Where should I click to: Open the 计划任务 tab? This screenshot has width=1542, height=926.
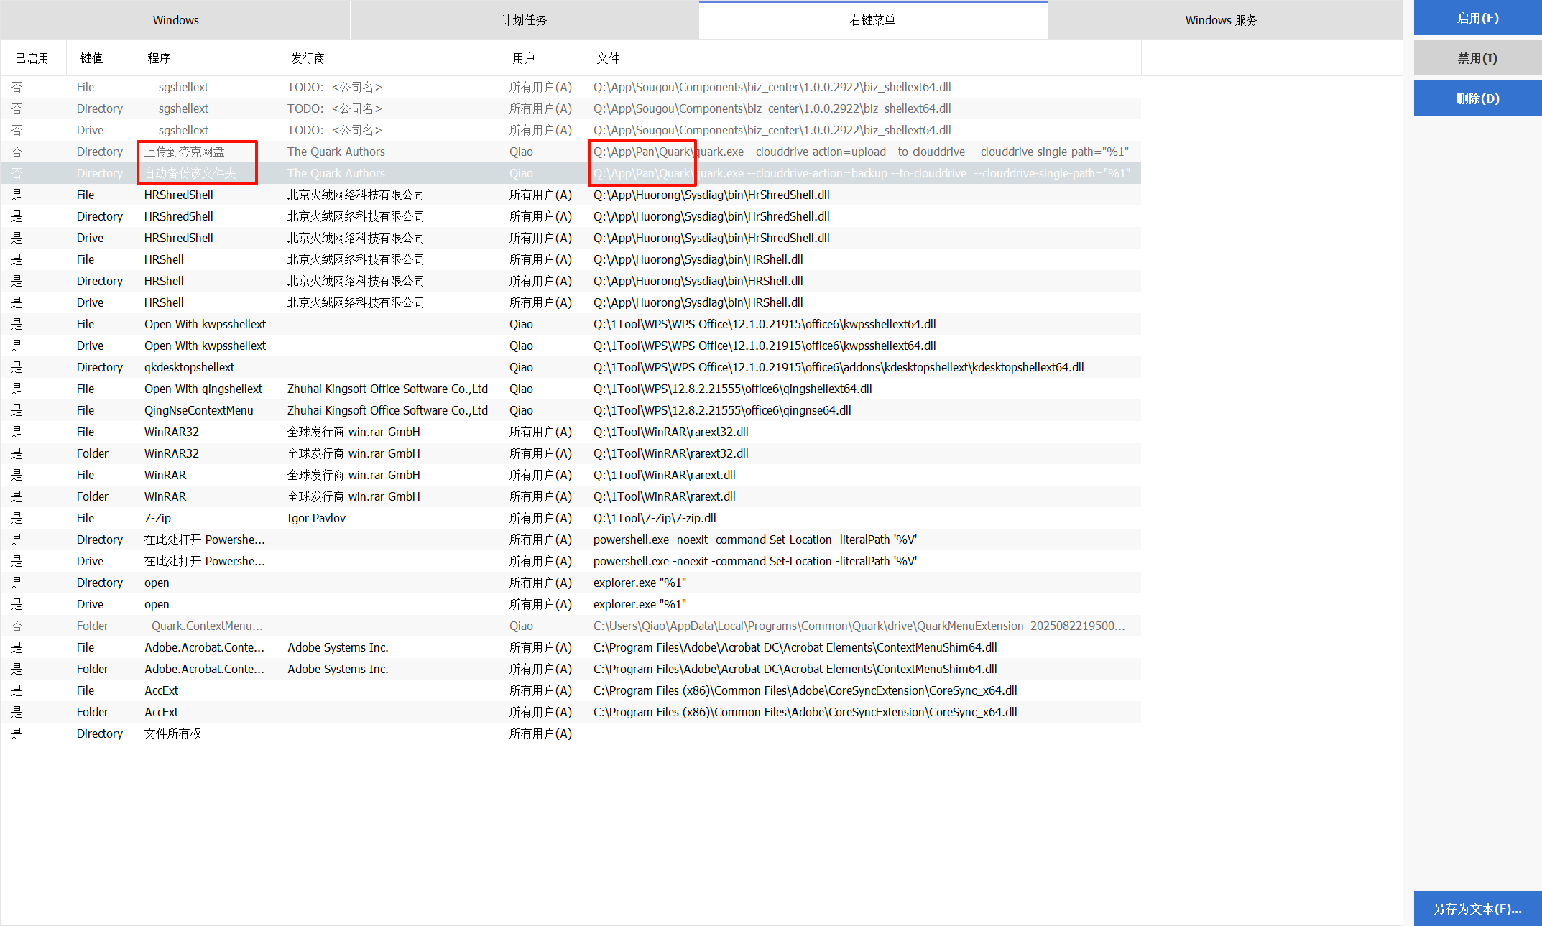[524, 20]
